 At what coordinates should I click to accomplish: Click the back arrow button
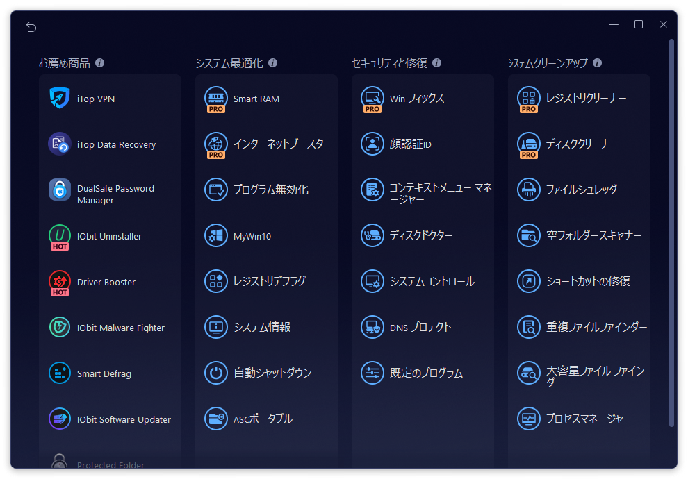click(31, 27)
